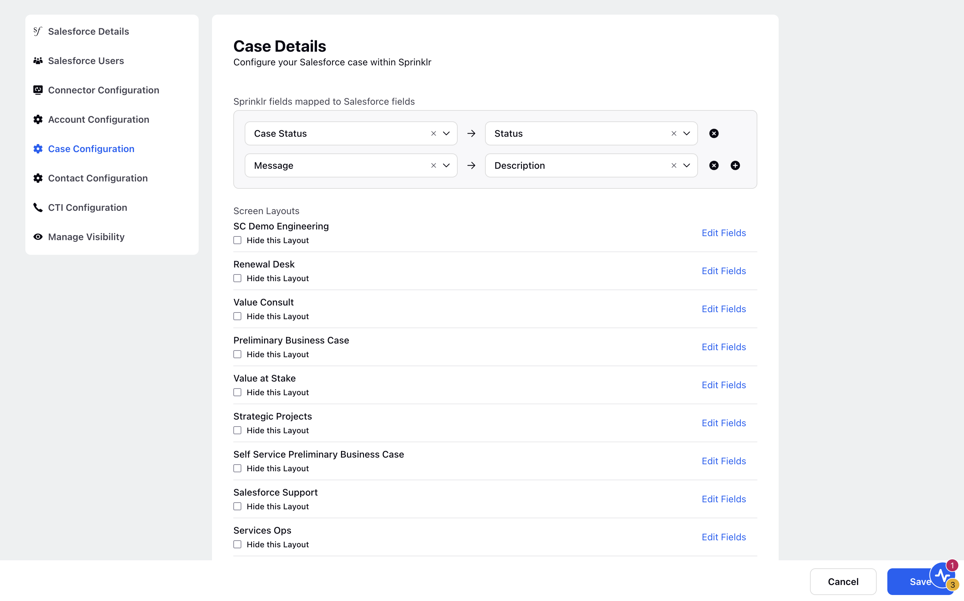Expand the Case Status dropdown

click(x=446, y=133)
